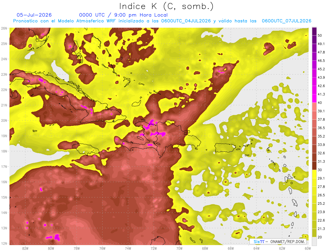
Task: Click the '21.3' value on the color scale
Action: [321, 229]
